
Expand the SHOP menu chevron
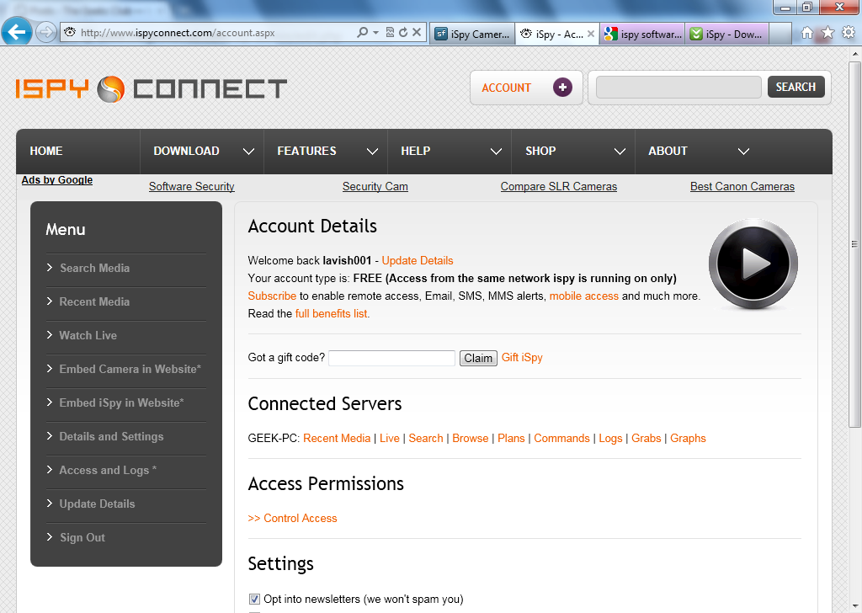click(620, 152)
